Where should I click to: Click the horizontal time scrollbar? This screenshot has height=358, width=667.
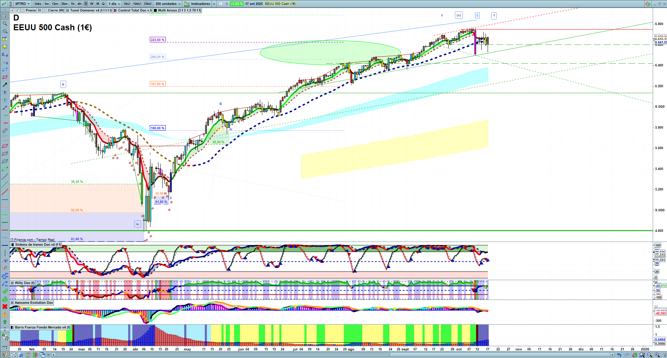(x=333, y=355)
